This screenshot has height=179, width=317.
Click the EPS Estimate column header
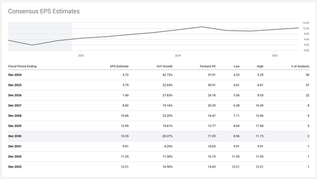pos(119,66)
